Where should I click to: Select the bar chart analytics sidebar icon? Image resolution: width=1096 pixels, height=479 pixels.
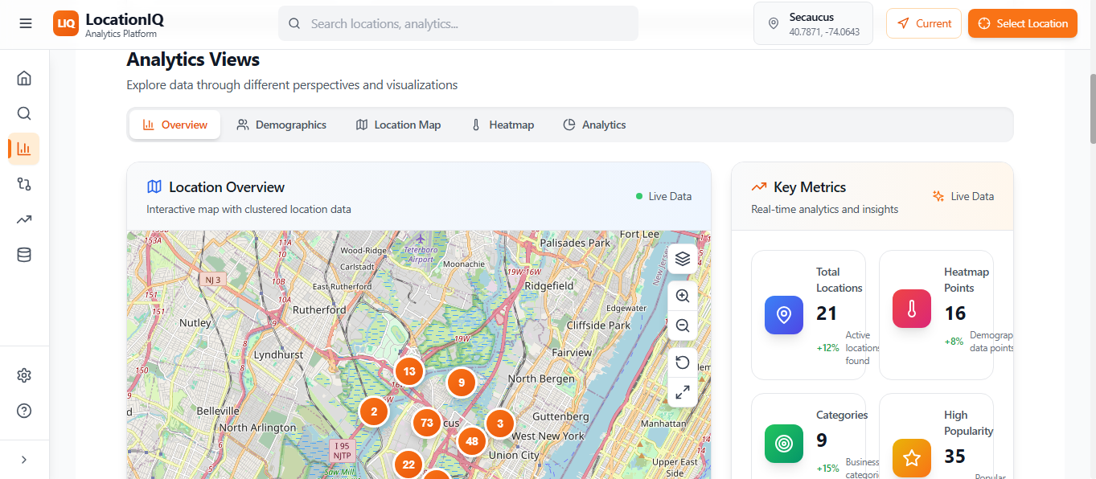tap(24, 149)
